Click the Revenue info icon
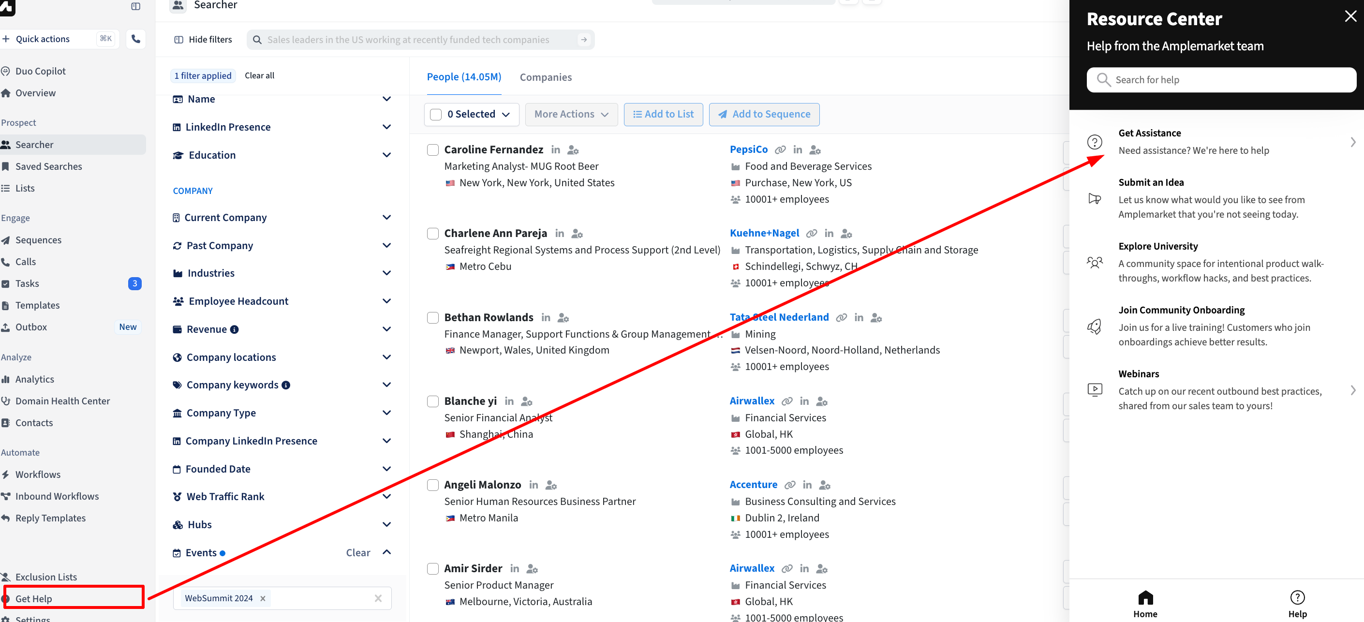This screenshot has width=1364, height=622. (234, 329)
